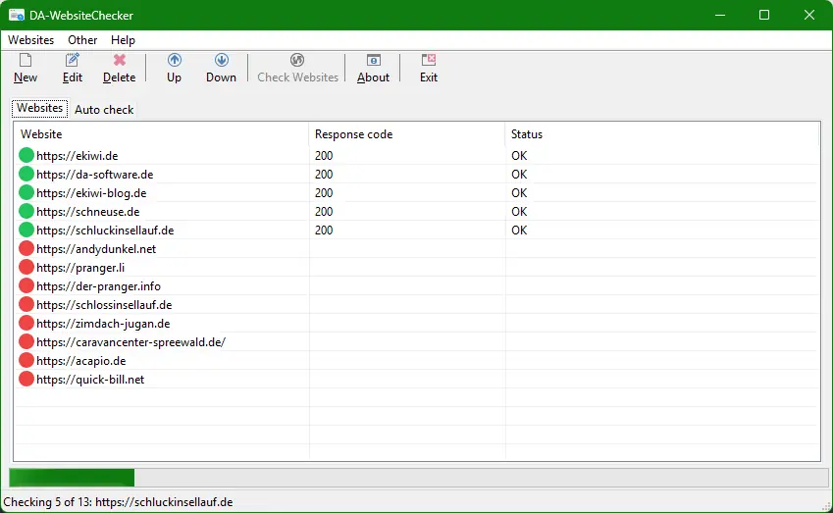Image resolution: width=833 pixels, height=513 pixels.
Task: Open the Other menu
Action: click(82, 40)
